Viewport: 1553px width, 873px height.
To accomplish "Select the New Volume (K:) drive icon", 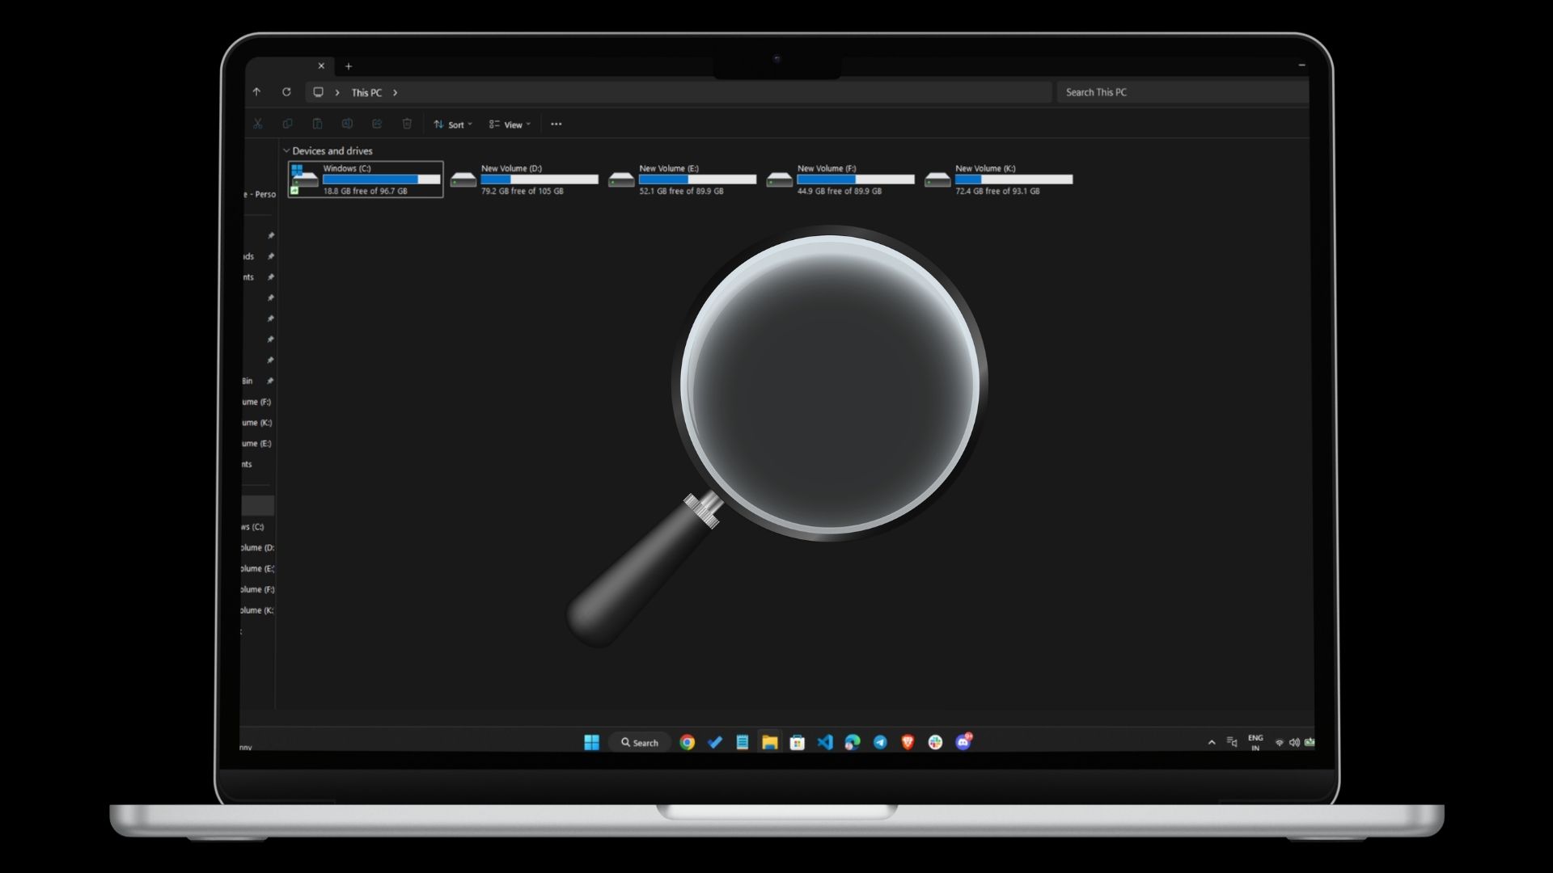I will [x=937, y=180].
